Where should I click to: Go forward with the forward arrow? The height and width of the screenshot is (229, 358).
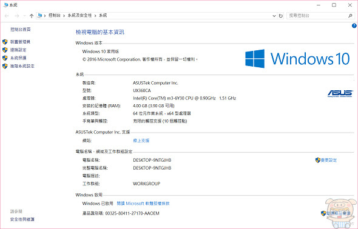(16, 16)
